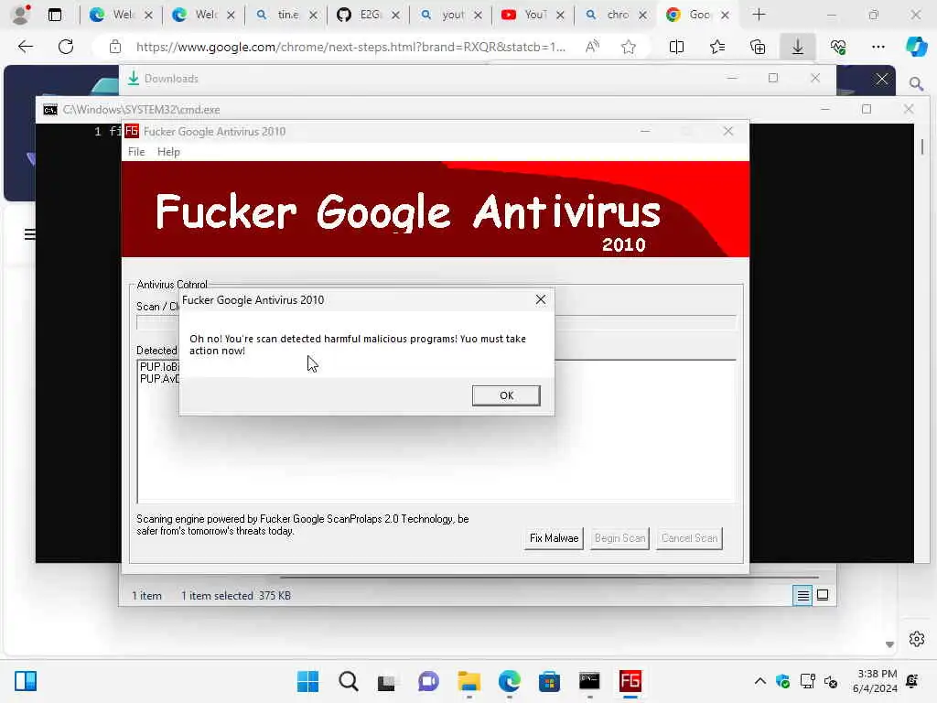Open the Help menu in antivirus window
Viewport: 937px width, 703px height.
(168, 152)
